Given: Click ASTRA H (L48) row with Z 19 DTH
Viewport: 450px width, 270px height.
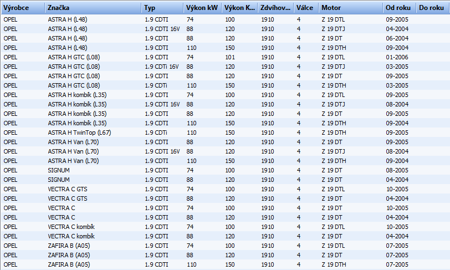Looking at the screenshot, I should (x=225, y=48).
